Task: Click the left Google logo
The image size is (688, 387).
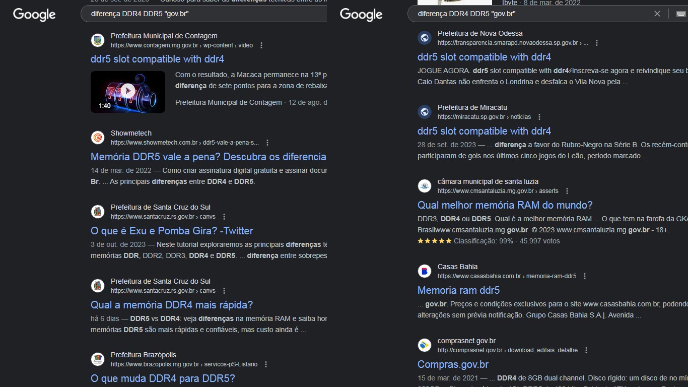Action: (x=34, y=15)
